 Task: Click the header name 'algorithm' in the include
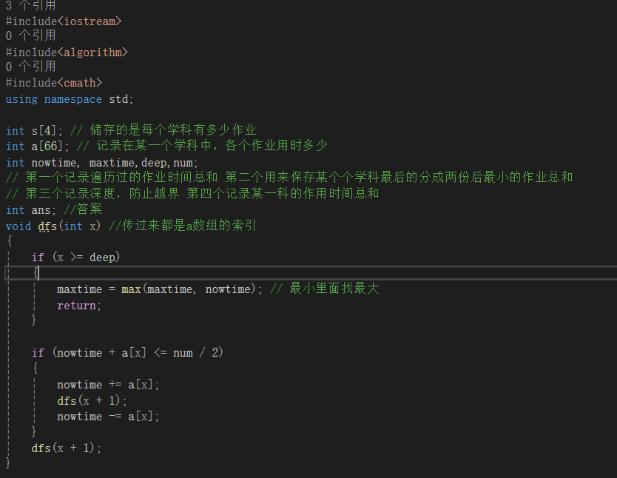(x=92, y=52)
